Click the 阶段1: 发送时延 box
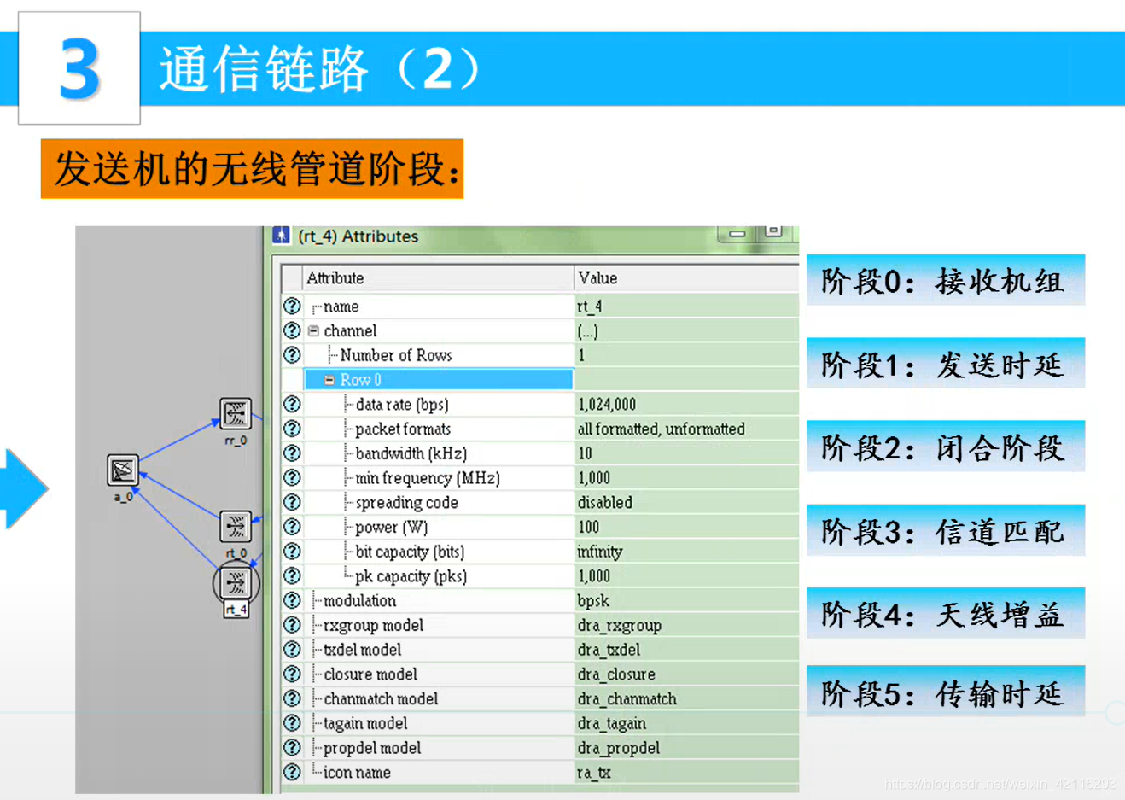1125x800 pixels. pyautogui.click(x=946, y=364)
